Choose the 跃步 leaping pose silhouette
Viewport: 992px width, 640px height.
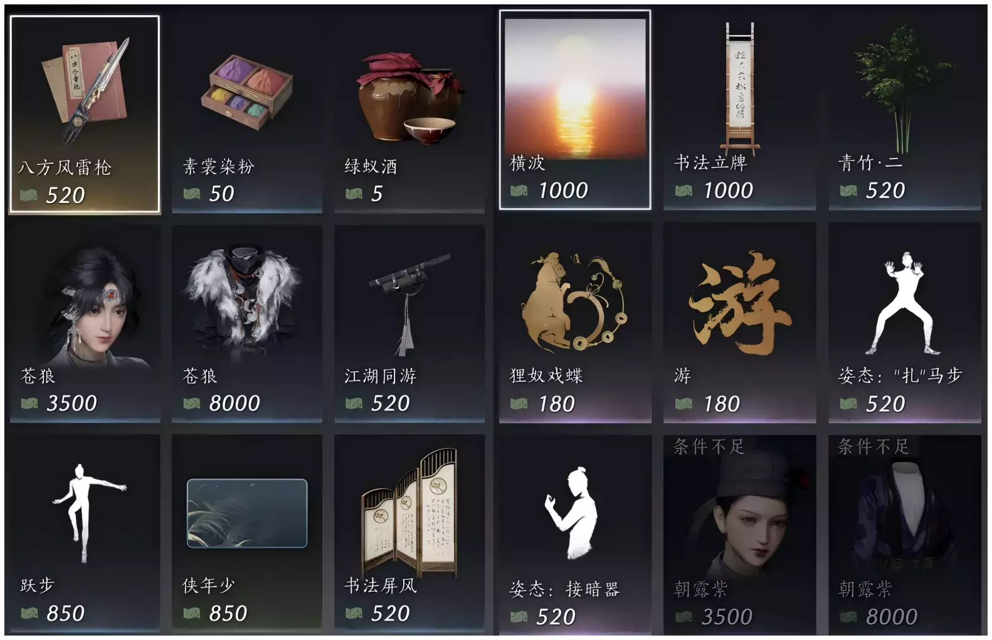click(85, 533)
